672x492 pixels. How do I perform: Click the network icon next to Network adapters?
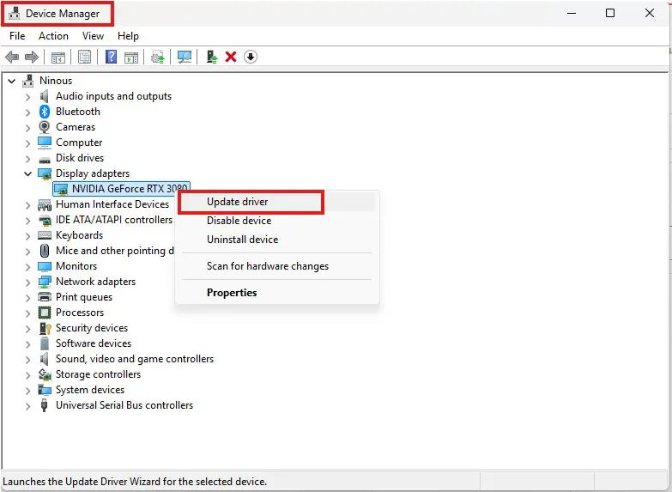45,282
